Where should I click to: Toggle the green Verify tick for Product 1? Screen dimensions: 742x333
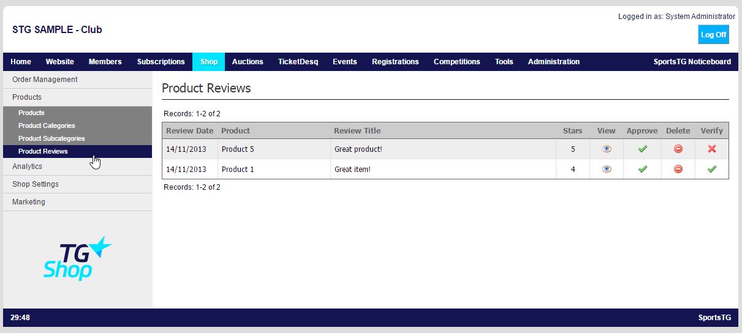click(712, 169)
